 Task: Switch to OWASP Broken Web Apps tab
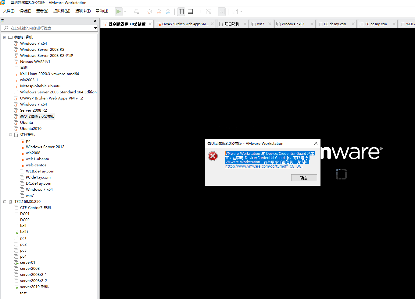(x=185, y=24)
